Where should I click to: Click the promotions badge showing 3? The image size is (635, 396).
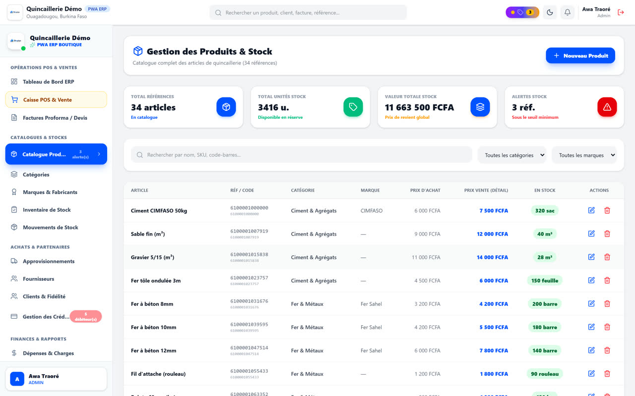click(522, 12)
